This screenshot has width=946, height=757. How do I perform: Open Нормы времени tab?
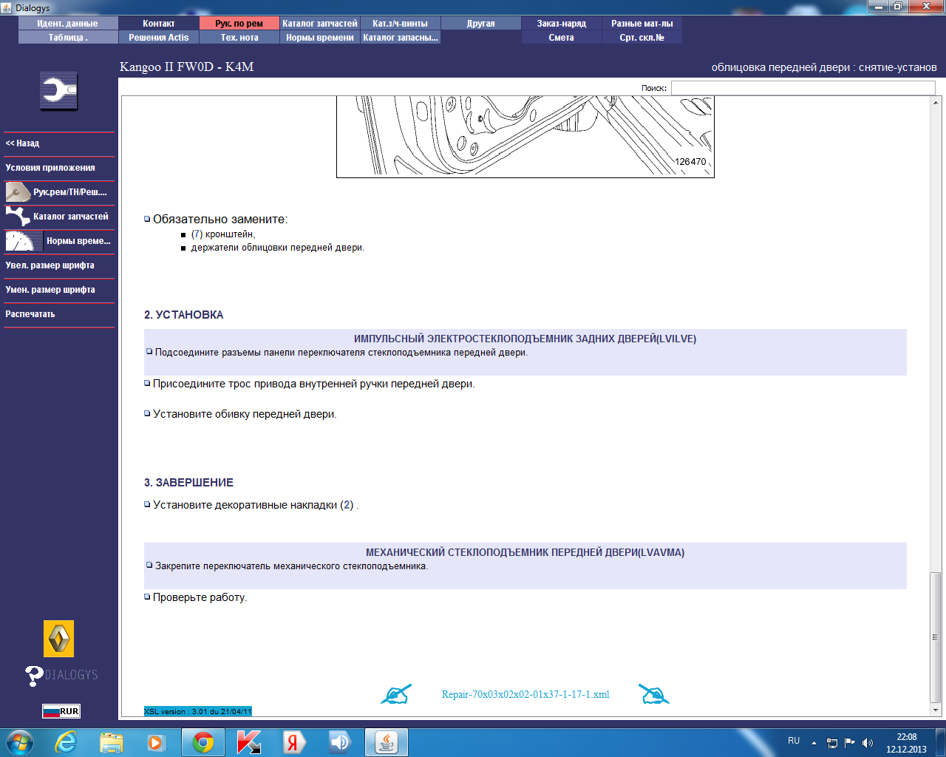click(320, 38)
